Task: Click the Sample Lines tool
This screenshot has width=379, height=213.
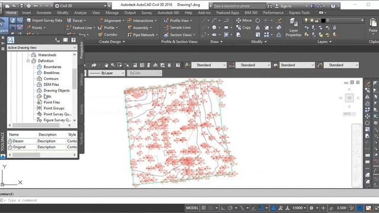Action: click(178, 28)
